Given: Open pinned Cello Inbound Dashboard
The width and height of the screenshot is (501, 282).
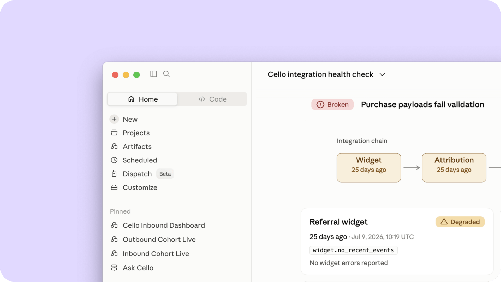Looking at the screenshot, I should [164, 225].
